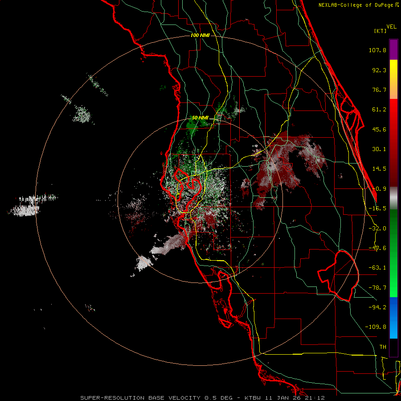Click the -47.6 velocity scale value
The image size is (401, 401).
point(377,248)
